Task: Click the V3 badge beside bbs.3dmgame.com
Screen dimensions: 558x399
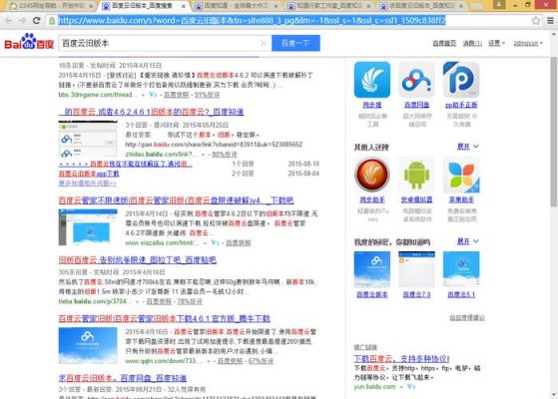Action: [153, 95]
